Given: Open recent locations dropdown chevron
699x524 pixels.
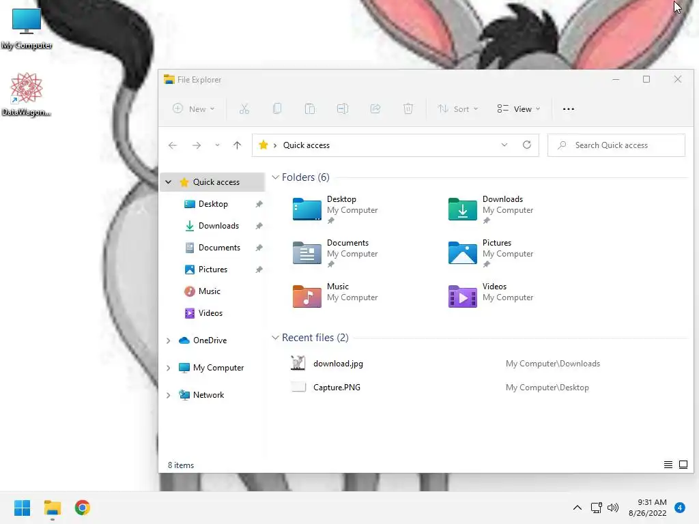Looking at the screenshot, I should tap(217, 145).
